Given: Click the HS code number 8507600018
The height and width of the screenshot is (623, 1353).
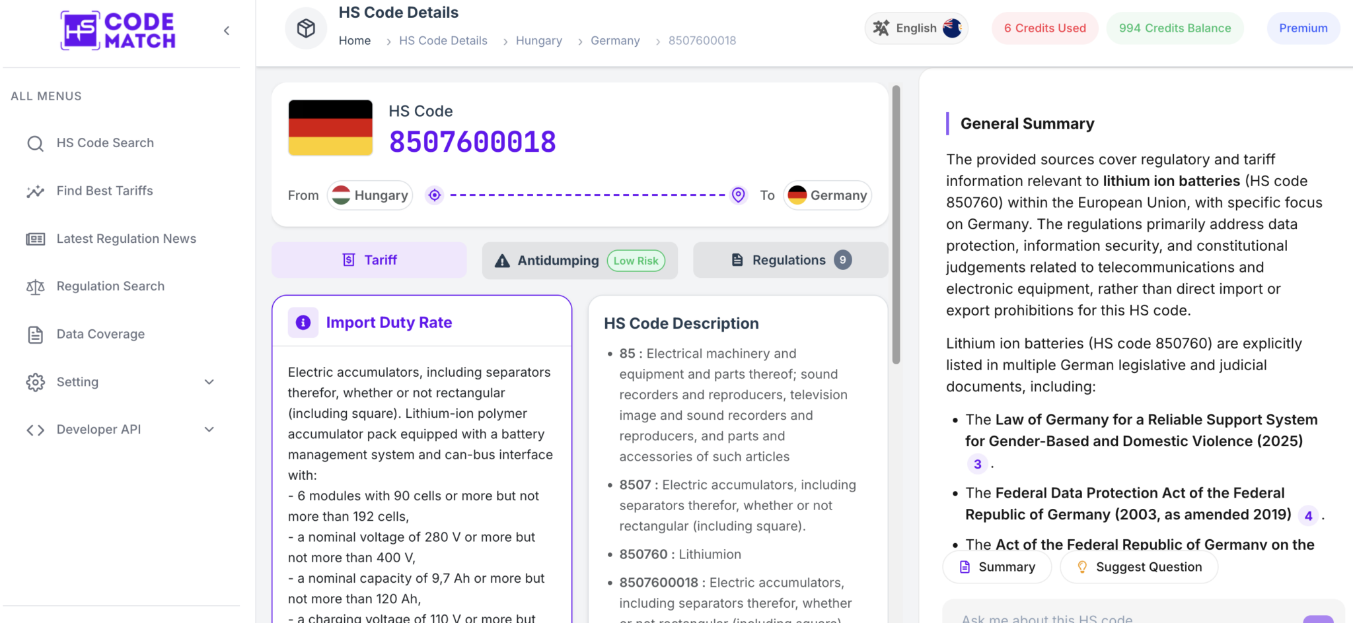Looking at the screenshot, I should [x=472, y=142].
